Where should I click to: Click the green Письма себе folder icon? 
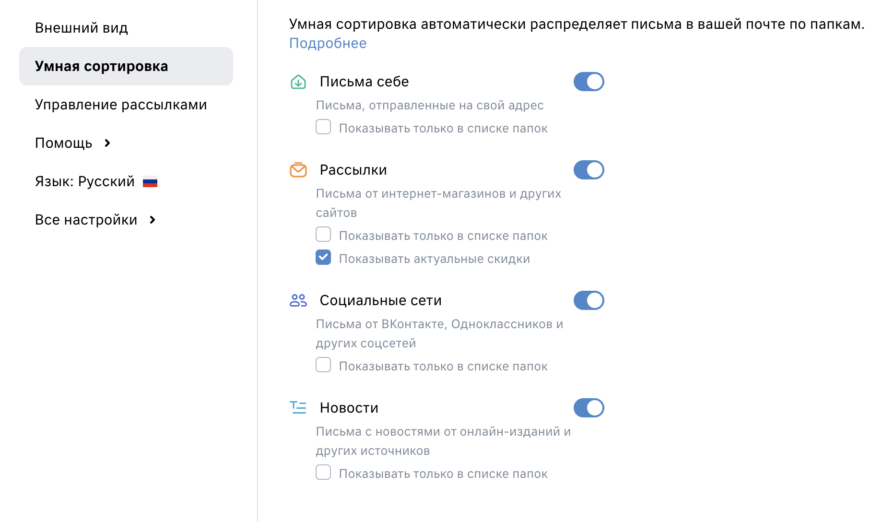[x=298, y=82]
